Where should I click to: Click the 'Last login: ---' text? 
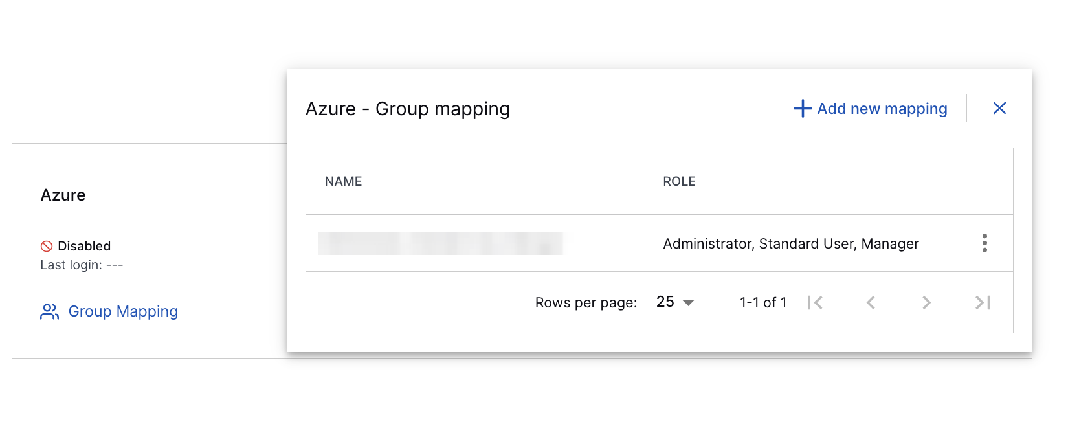click(x=82, y=265)
